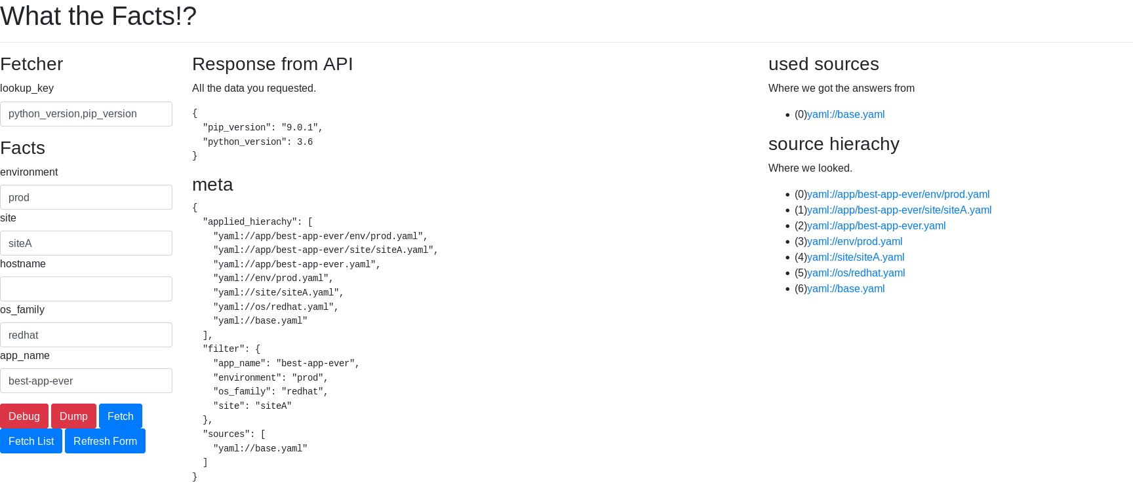Focus the os_family field containing redhat
The height and width of the screenshot is (494, 1133).
tap(86, 335)
